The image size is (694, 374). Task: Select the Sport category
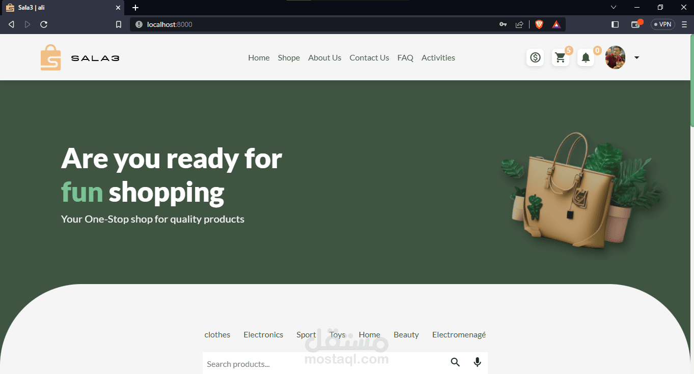306,334
